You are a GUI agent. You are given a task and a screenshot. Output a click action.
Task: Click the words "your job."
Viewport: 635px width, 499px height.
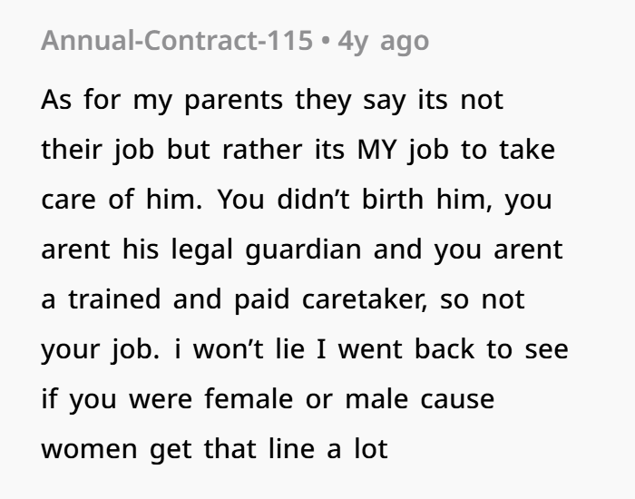tap(100, 349)
